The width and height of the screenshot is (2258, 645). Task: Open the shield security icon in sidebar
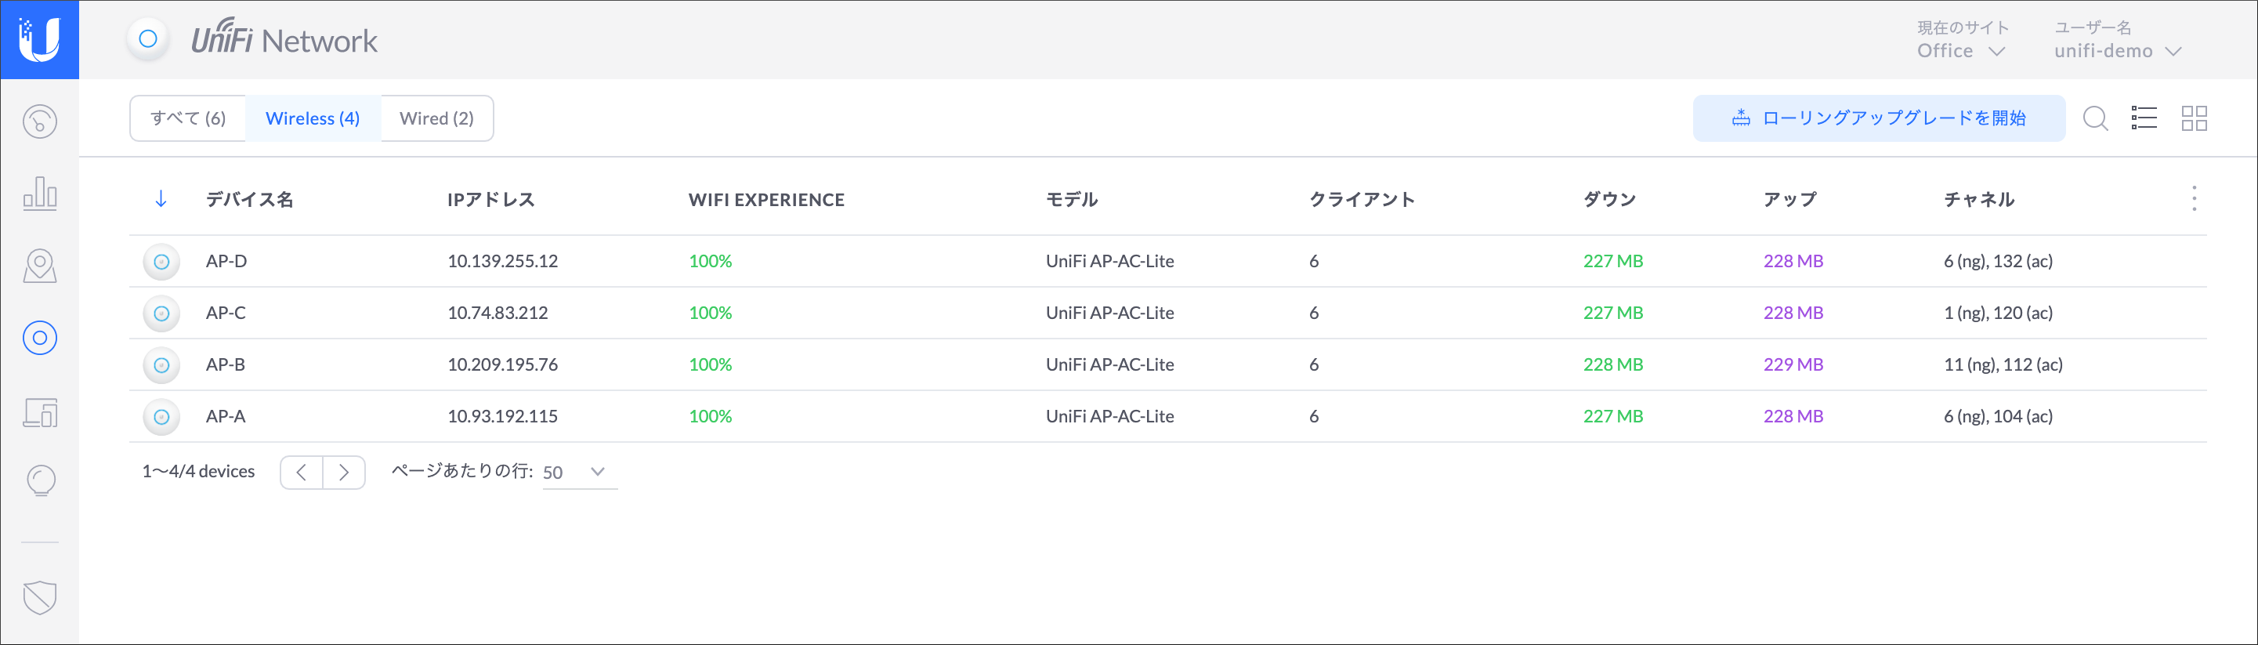click(39, 598)
